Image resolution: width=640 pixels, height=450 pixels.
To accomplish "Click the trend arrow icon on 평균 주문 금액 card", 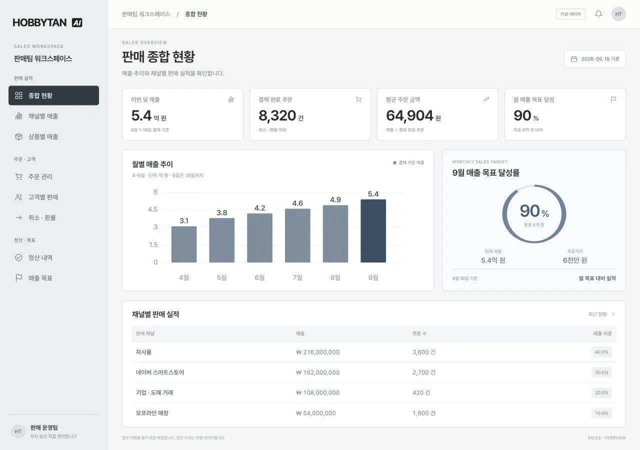I will pos(486,99).
